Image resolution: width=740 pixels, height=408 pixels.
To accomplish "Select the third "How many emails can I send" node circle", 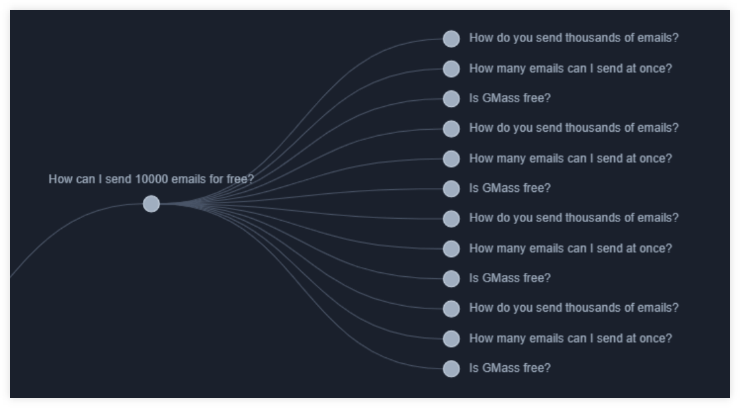I will [451, 249].
